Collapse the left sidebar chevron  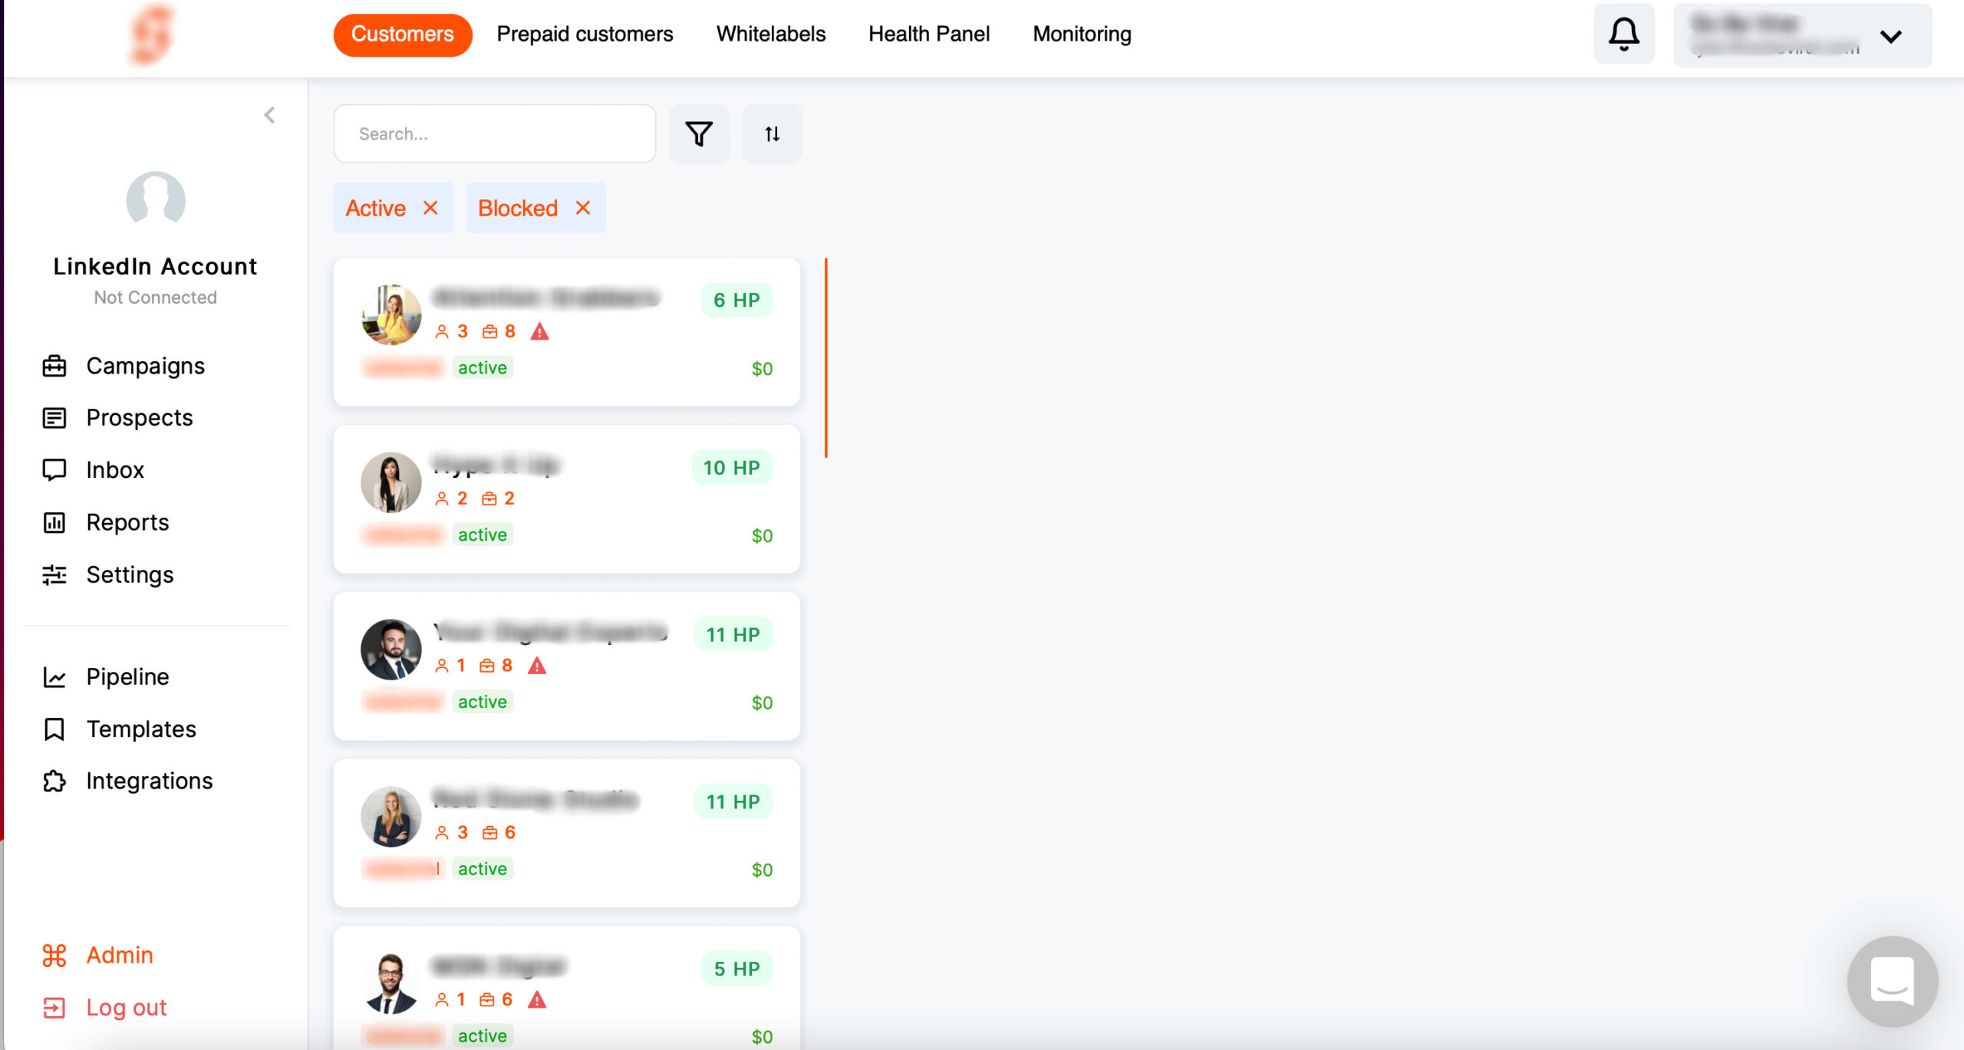point(269,115)
